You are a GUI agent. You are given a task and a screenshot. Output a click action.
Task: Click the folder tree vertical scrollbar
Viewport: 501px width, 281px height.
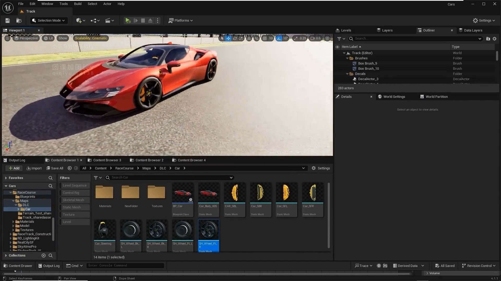pyautogui.click(x=53, y=229)
